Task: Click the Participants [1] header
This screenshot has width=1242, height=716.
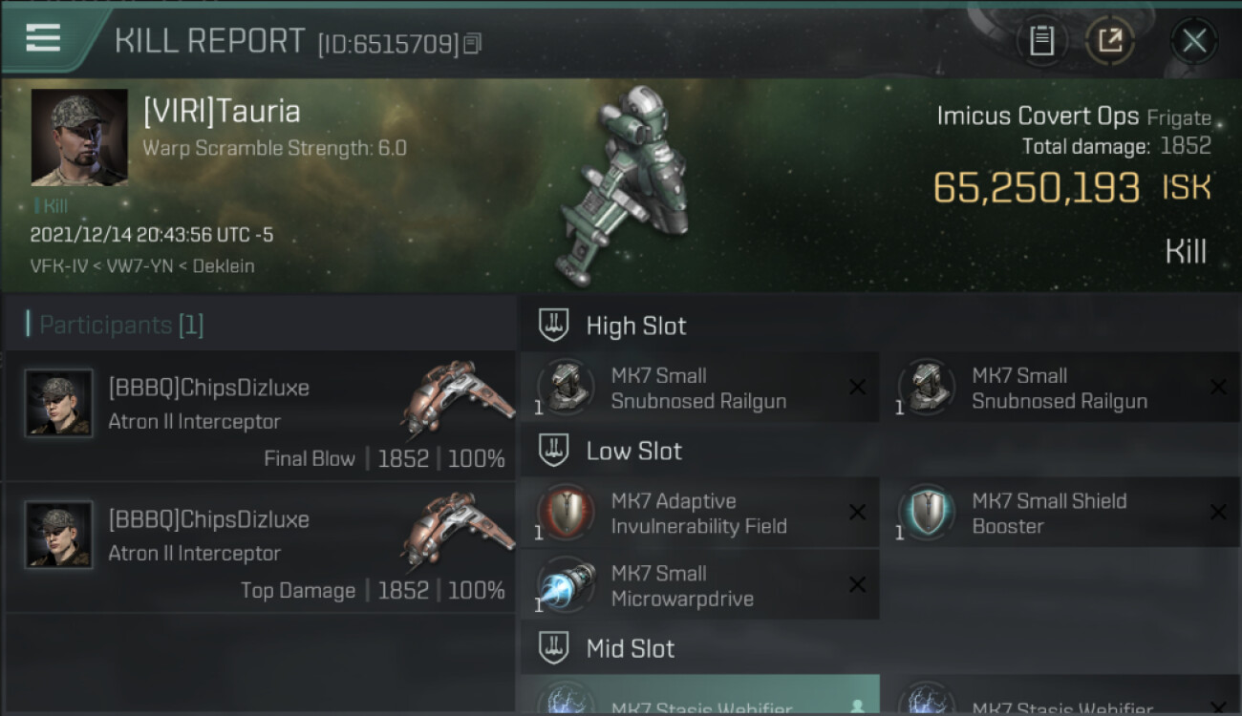Action: point(115,325)
